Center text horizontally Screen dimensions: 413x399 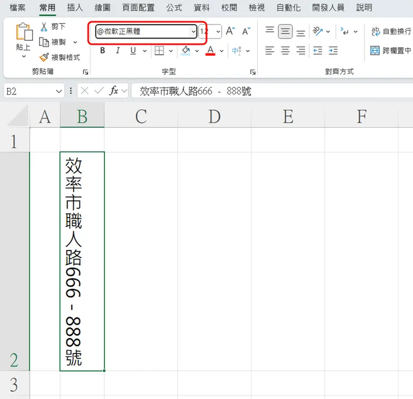(285, 50)
